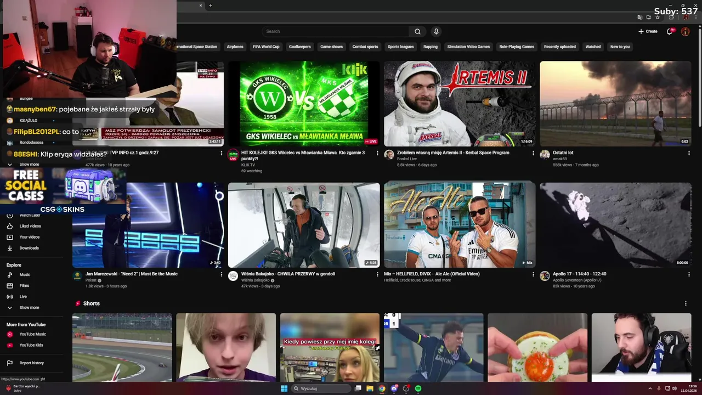This screenshot has width=702, height=395.
Task: Open video title Apollo 17 - 114:40 - 122:40
Action: point(579,274)
